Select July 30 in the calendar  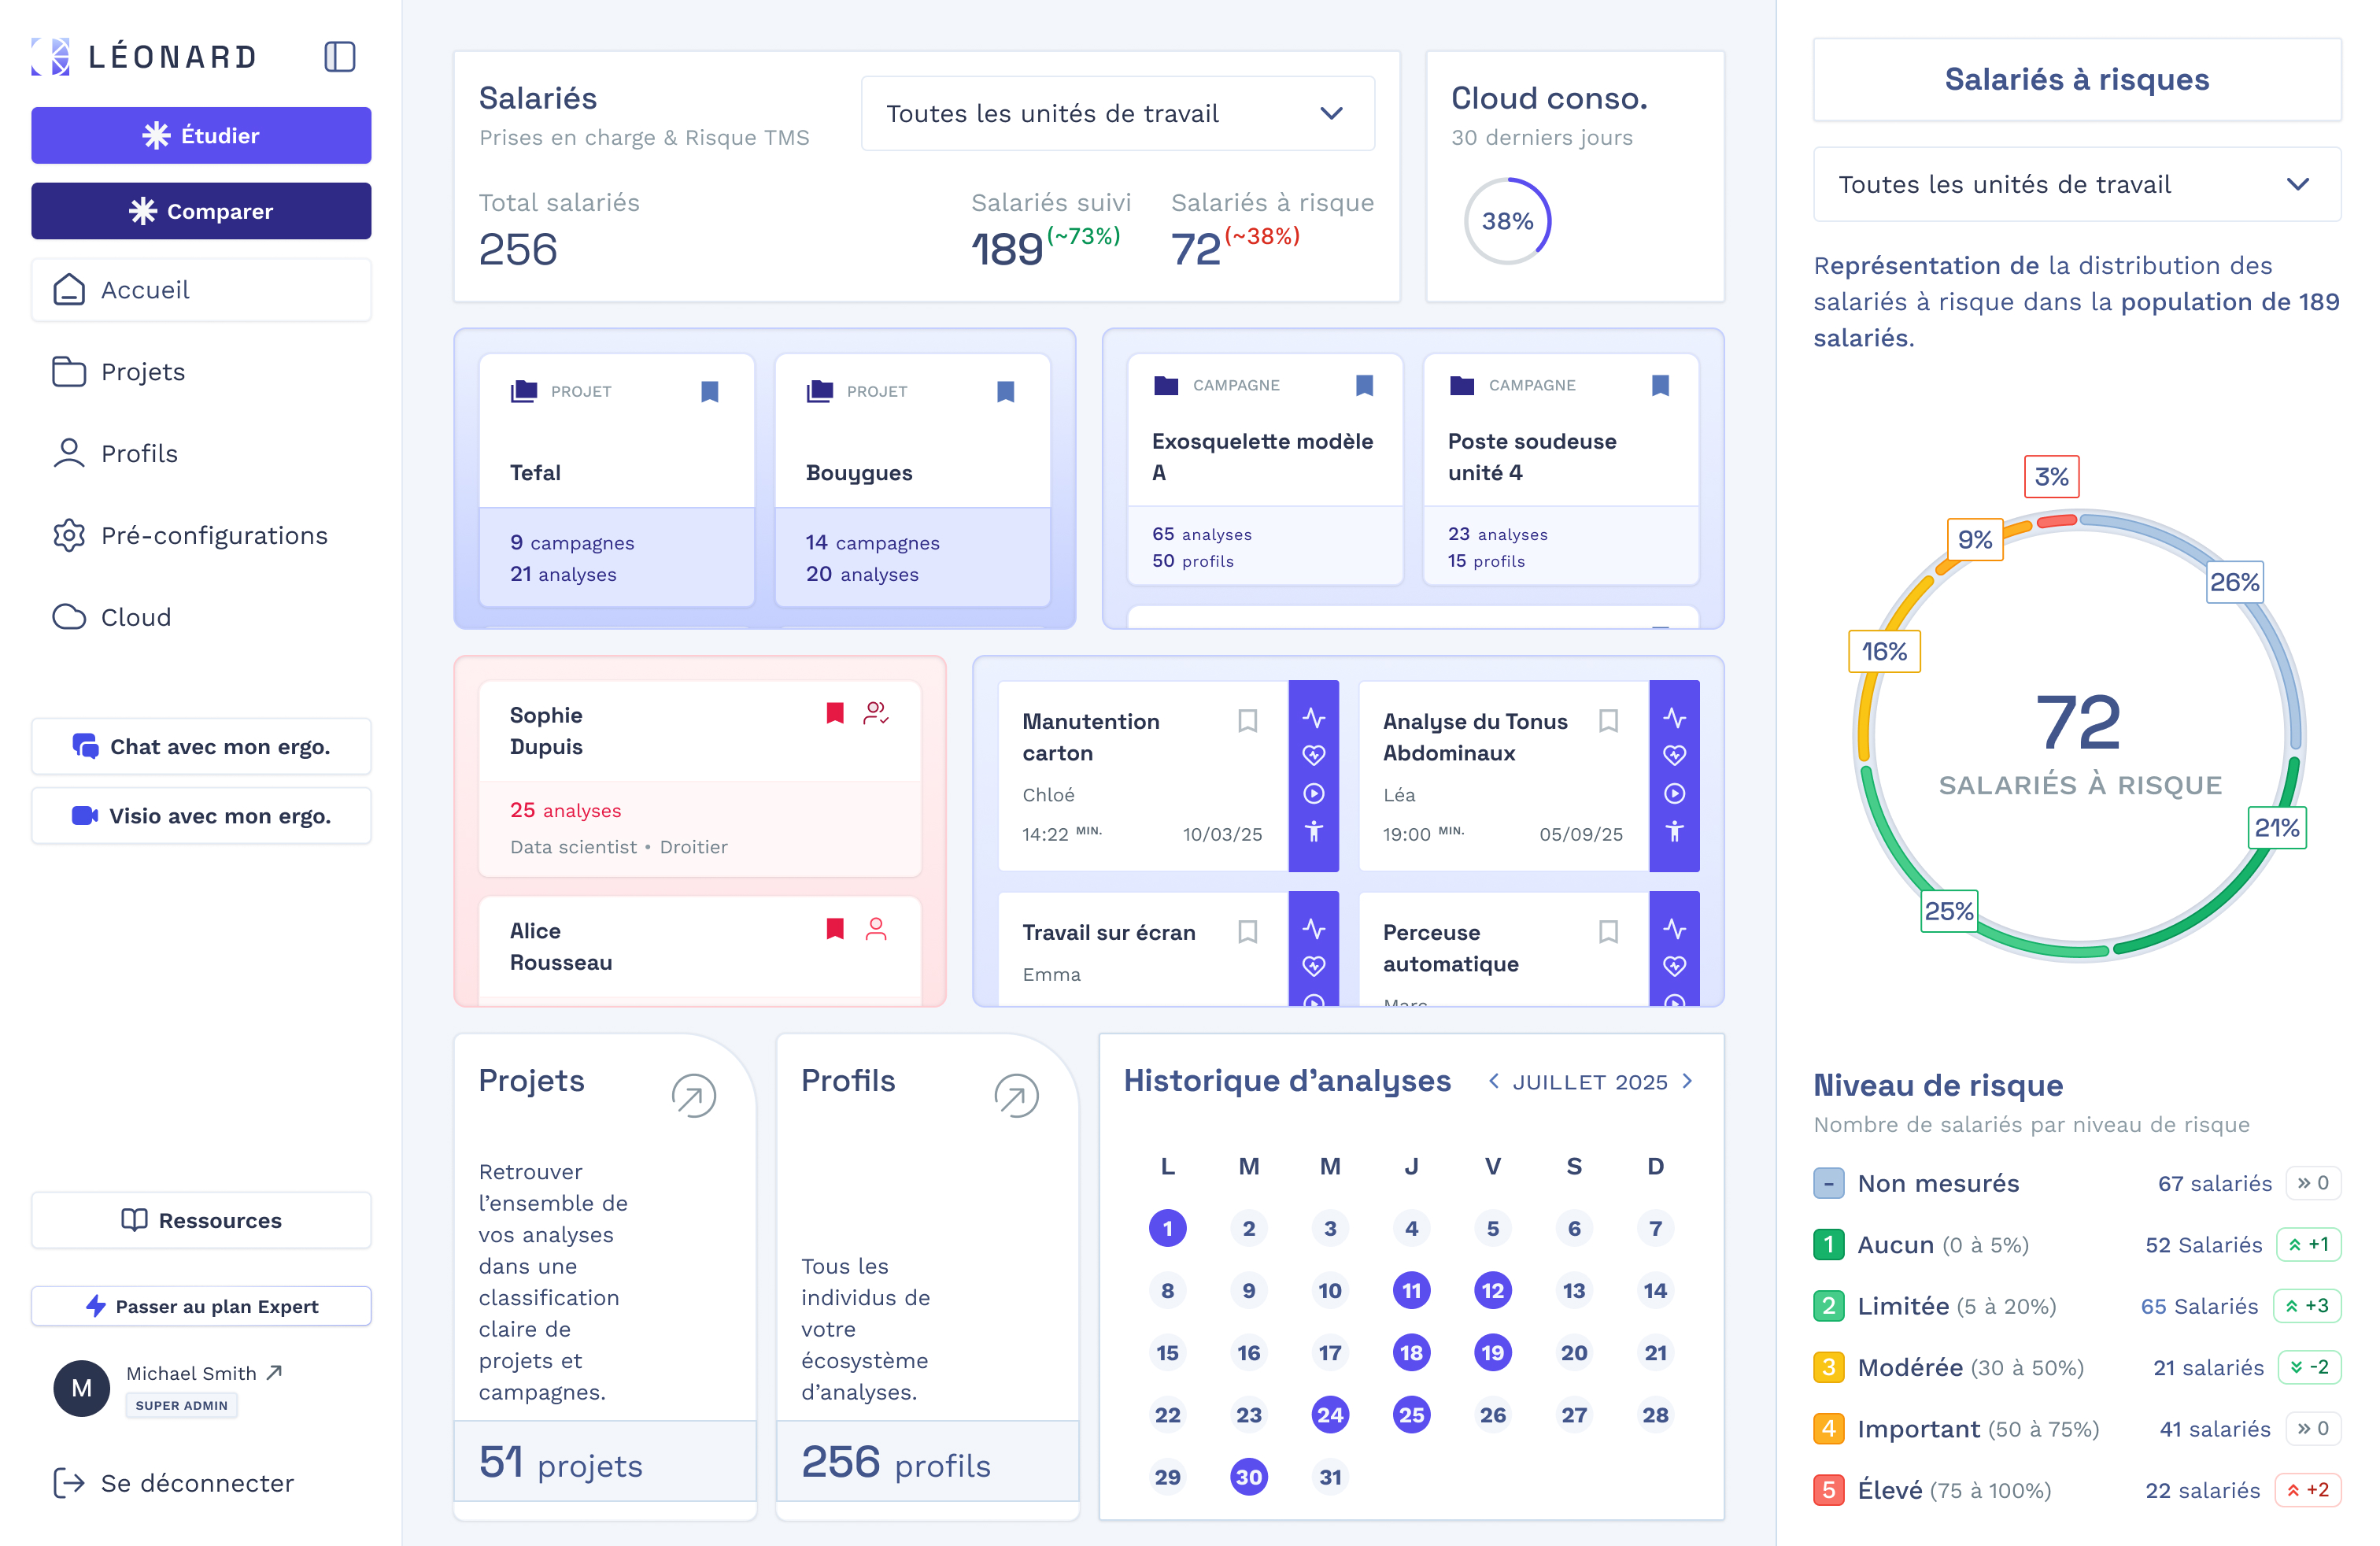[1248, 1477]
